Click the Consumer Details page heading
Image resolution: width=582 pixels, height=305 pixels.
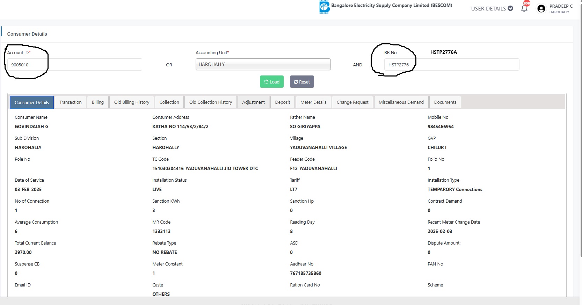click(27, 34)
